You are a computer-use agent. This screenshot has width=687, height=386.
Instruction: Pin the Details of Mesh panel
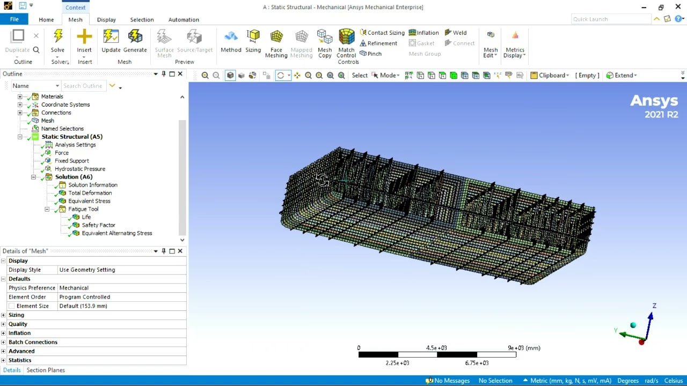click(x=164, y=251)
